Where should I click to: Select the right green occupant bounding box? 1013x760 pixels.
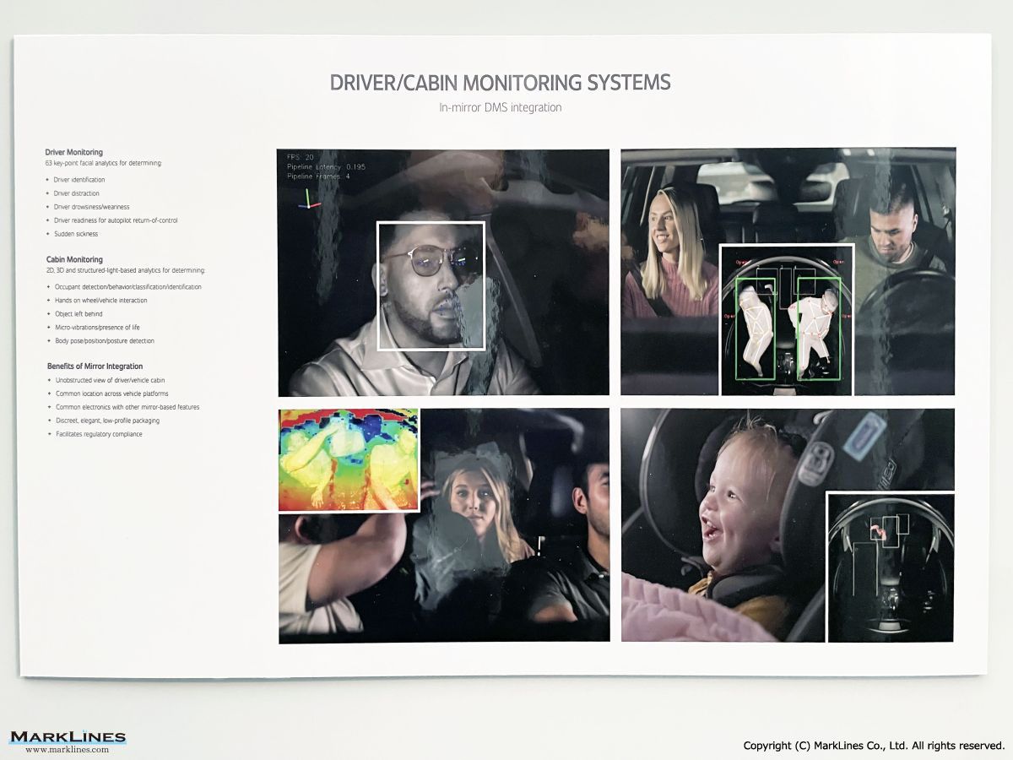pos(819,328)
